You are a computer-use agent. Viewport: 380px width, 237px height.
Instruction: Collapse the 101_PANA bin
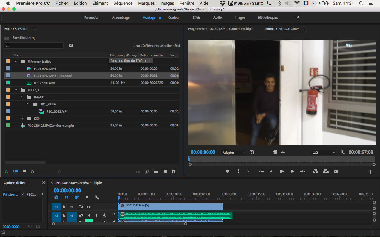[28, 104]
